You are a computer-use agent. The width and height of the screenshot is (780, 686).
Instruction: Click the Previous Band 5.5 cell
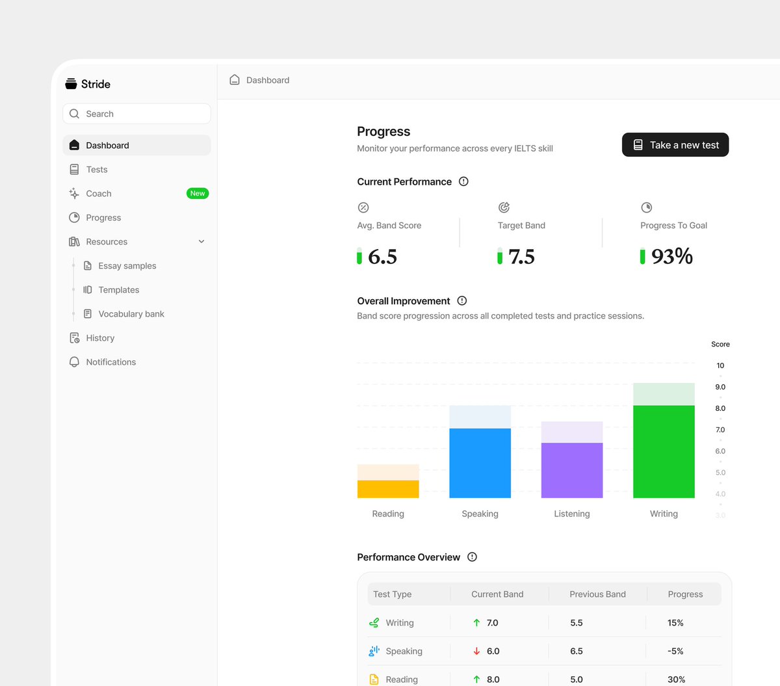(x=577, y=622)
